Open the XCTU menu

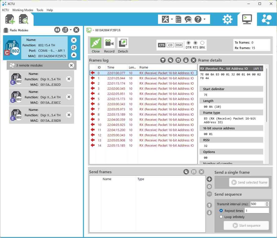[x=5, y=10]
